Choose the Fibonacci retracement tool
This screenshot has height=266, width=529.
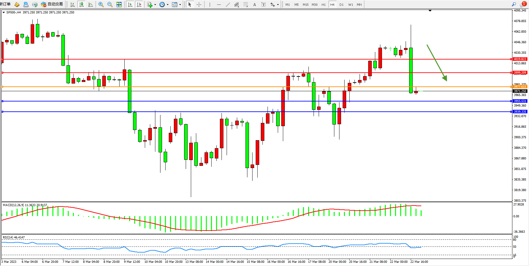(245, 4)
